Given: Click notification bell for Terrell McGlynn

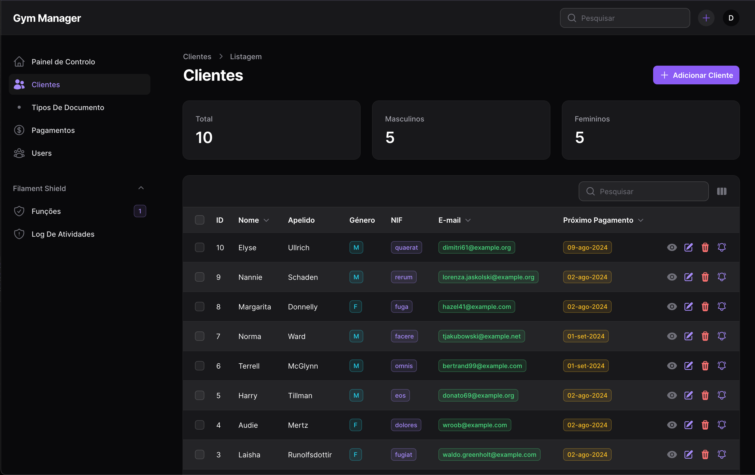Looking at the screenshot, I should (722, 366).
